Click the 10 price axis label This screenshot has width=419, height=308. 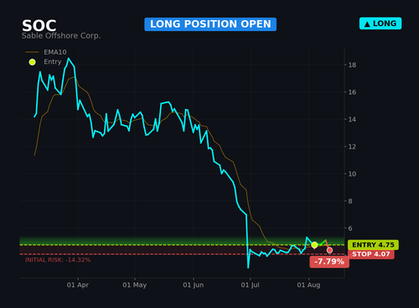click(x=352, y=174)
